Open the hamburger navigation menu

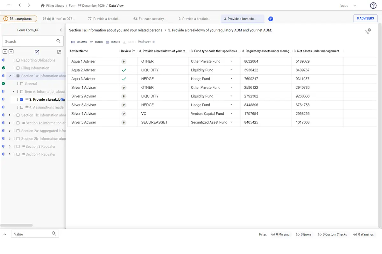[x=9, y=5]
